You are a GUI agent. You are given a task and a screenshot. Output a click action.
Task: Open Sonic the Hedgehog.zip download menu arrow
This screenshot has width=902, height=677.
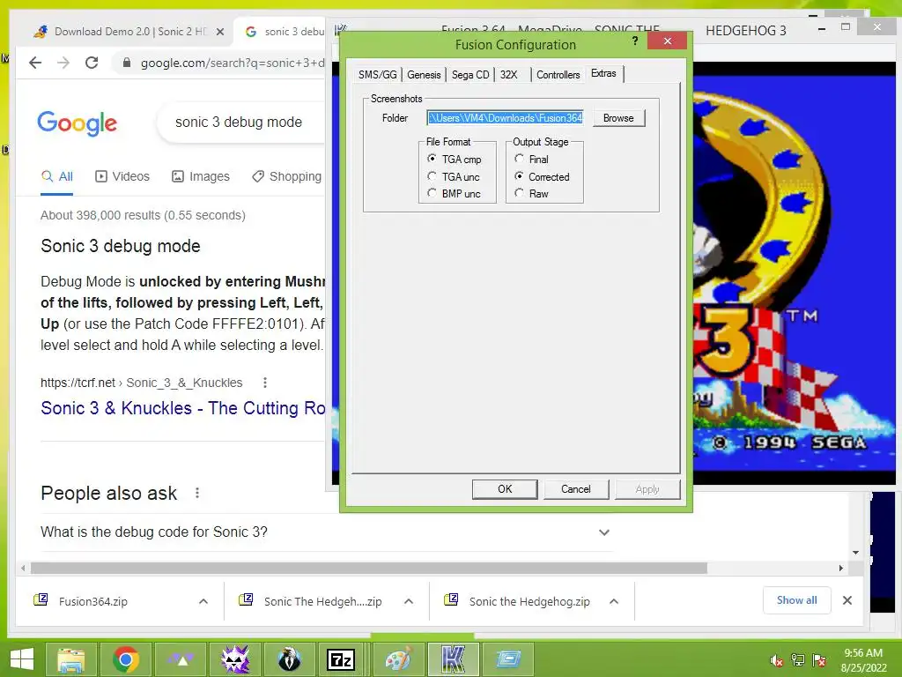(x=614, y=601)
